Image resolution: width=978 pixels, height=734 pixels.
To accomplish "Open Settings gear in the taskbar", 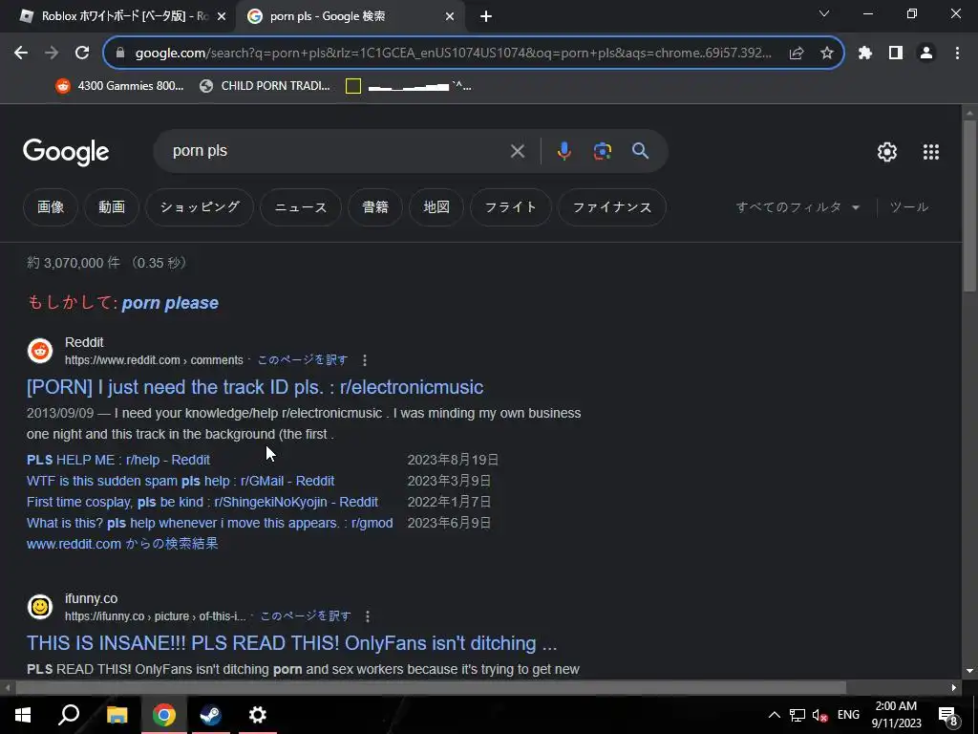I will [258, 715].
